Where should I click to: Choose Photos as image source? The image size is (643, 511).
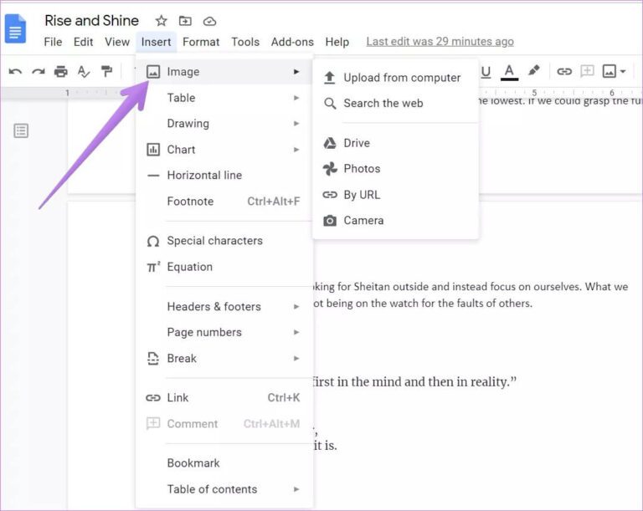395,169
